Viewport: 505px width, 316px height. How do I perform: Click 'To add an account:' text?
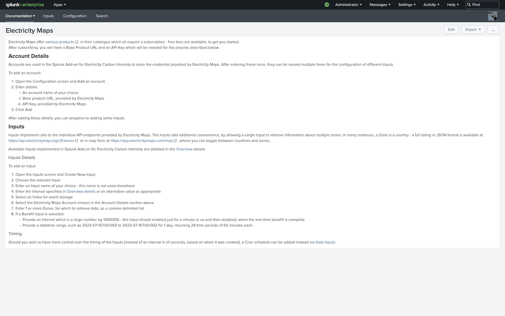click(x=25, y=73)
